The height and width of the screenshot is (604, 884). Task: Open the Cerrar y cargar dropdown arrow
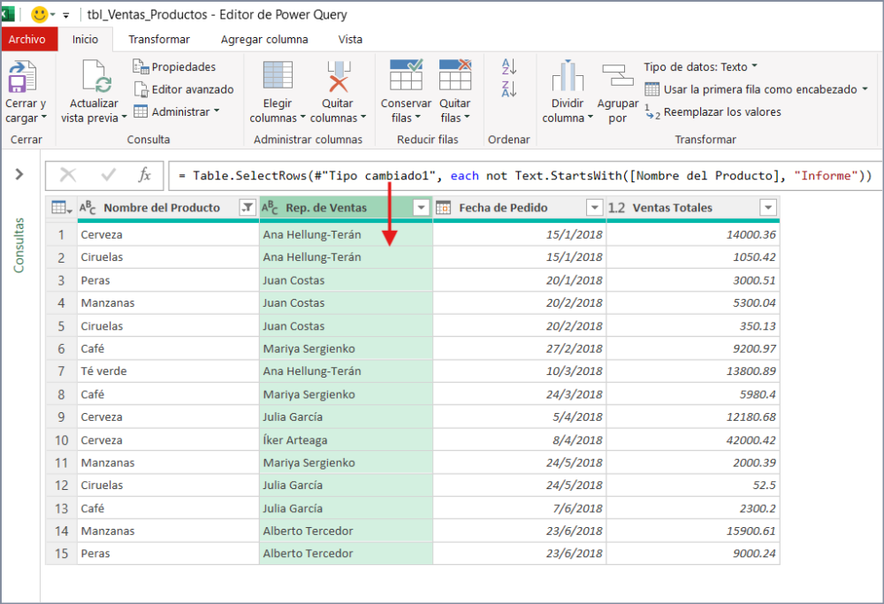pos(44,118)
